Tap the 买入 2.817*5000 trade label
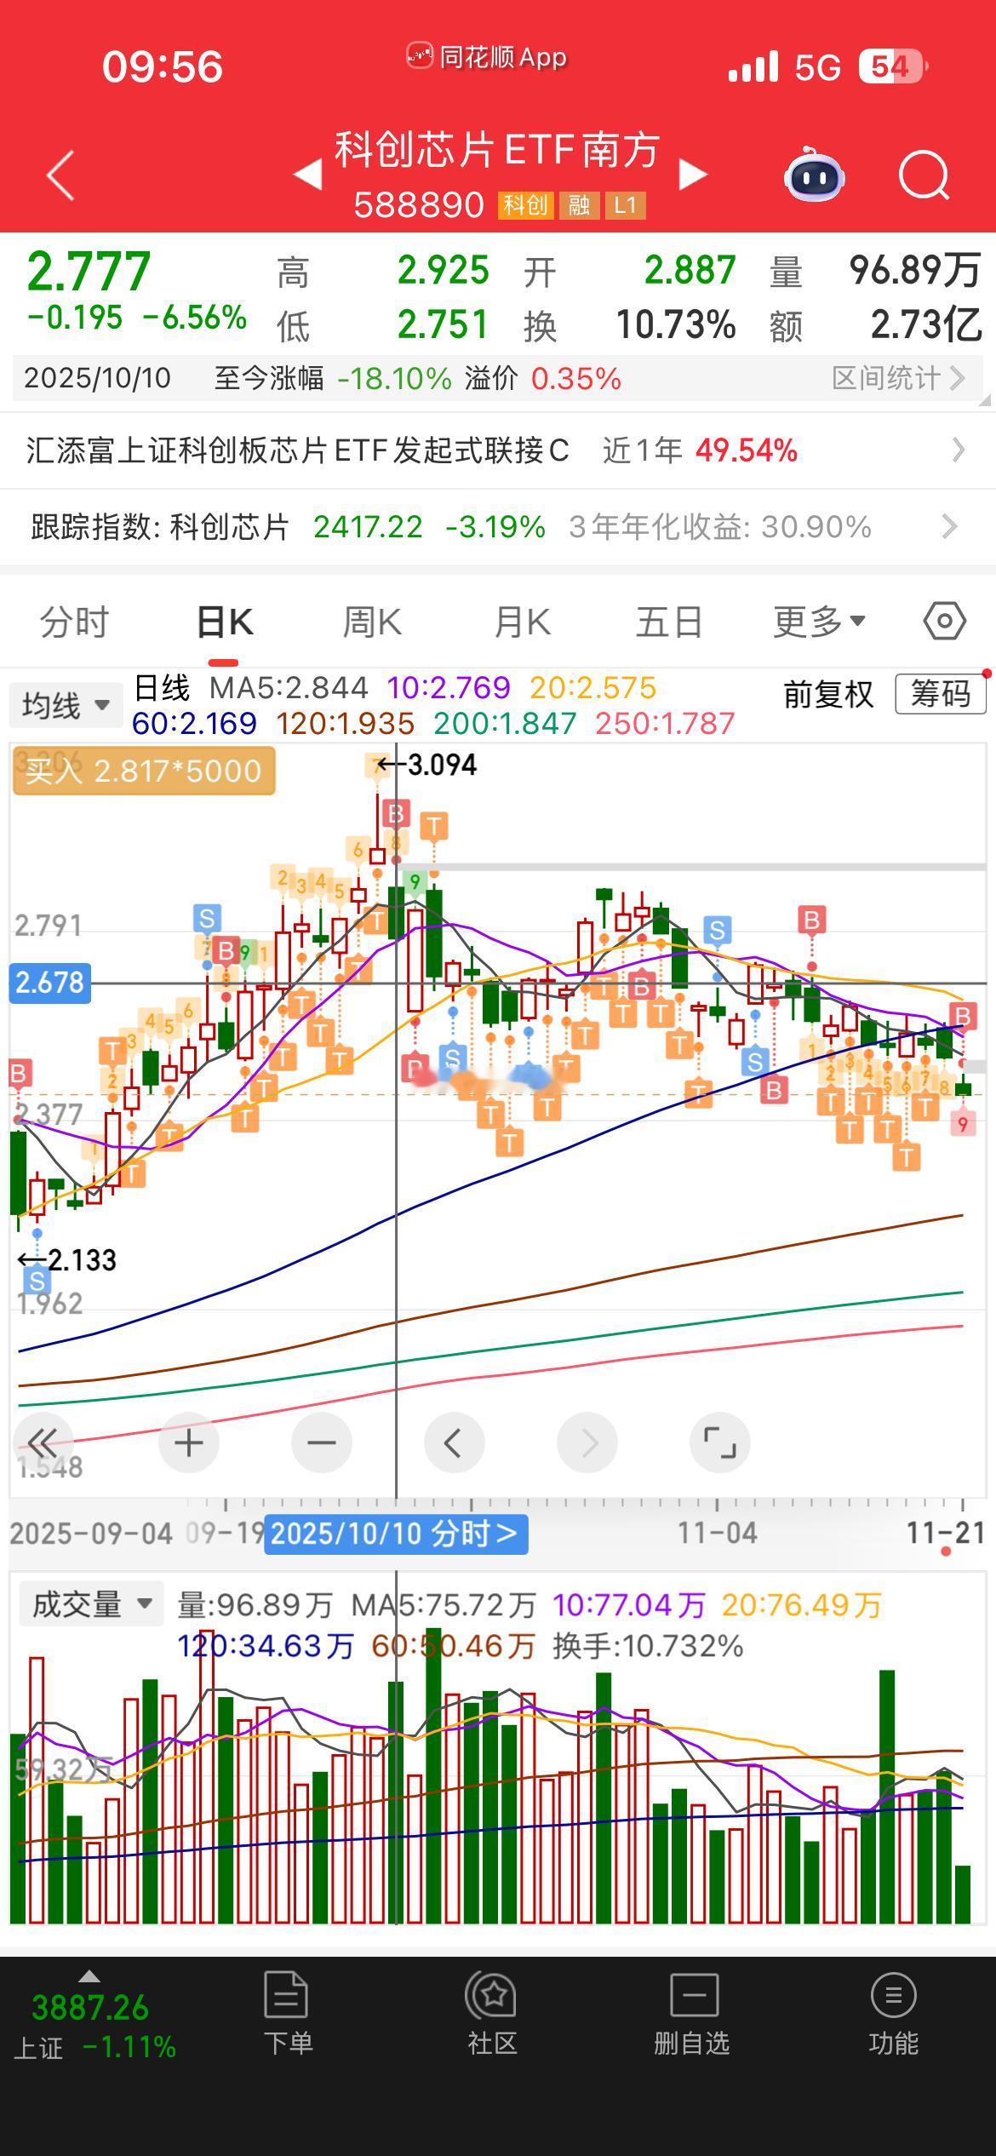Screen dimensions: 996x2156 pyautogui.click(x=144, y=771)
